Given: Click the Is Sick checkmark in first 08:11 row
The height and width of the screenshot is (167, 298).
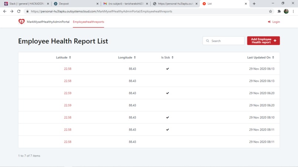Looking at the screenshot, I should pyautogui.click(x=167, y=130).
